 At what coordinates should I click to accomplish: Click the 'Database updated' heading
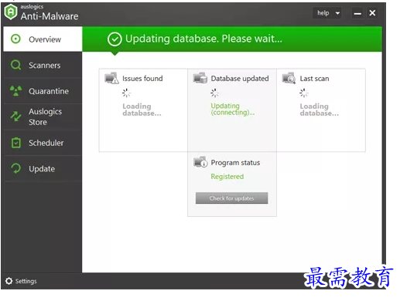[240, 78]
